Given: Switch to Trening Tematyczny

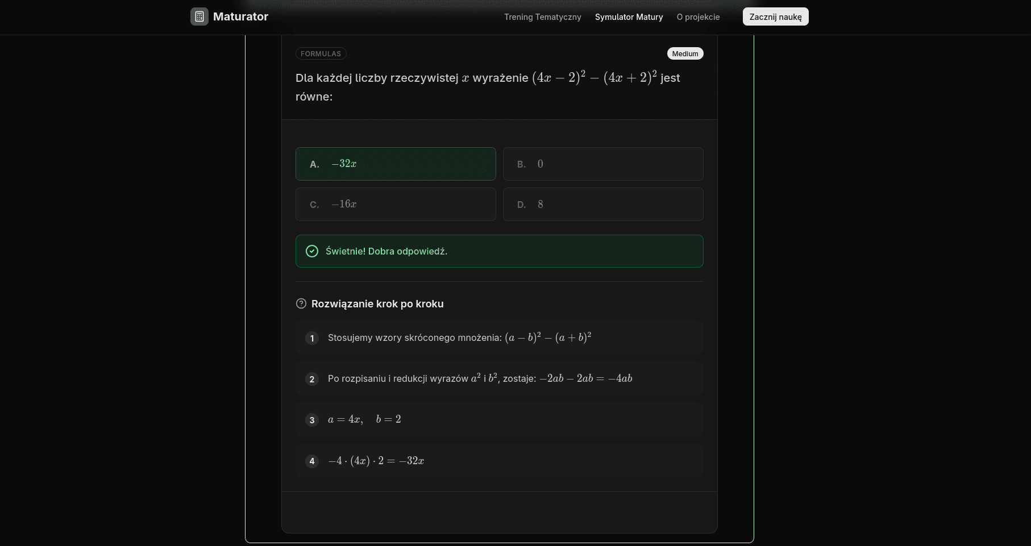Looking at the screenshot, I should click(x=542, y=17).
